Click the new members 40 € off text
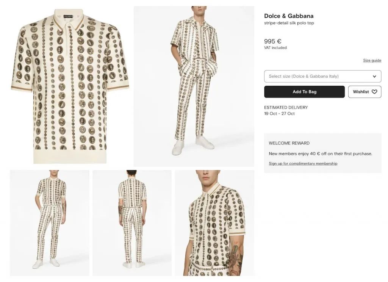The image size is (388, 282). coord(320,154)
